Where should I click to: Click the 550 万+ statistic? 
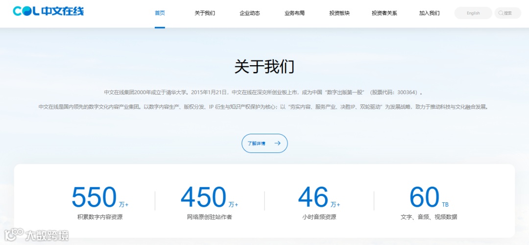tap(100, 197)
